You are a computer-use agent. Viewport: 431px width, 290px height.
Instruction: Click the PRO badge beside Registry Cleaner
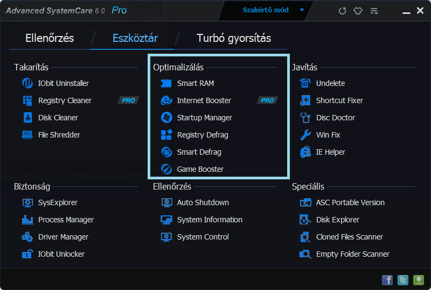coord(128,100)
